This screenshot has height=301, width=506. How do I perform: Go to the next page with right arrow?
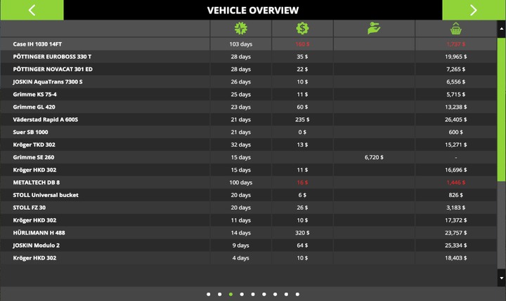(x=473, y=10)
